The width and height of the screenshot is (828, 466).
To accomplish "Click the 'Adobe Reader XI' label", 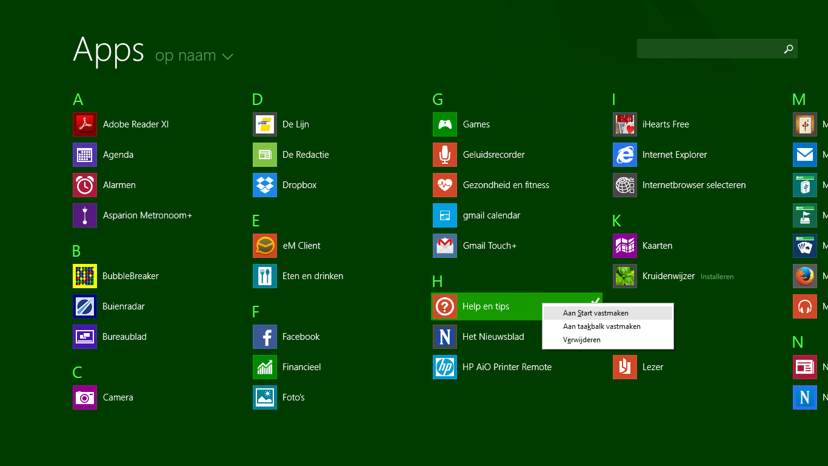I will point(136,124).
